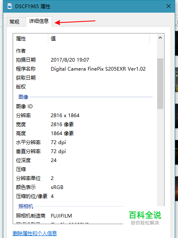The width and height of the screenshot is (178, 238).
Task: Select the 分辨率 property label
Action: [23, 116]
